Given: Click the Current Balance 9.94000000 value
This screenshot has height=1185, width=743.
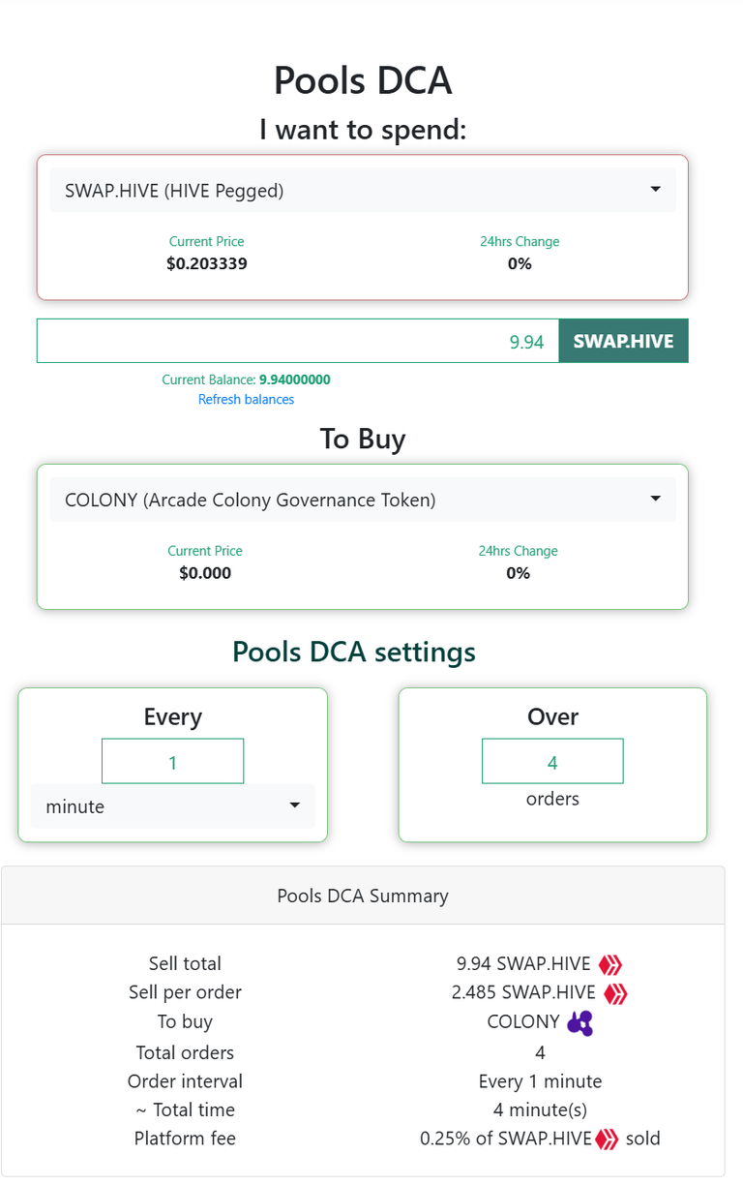Looking at the screenshot, I should pos(294,380).
